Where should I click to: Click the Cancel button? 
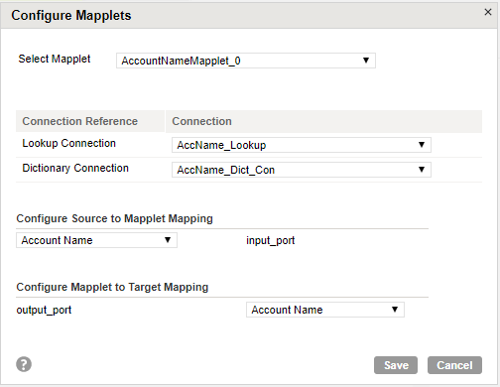click(x=454, y=365)
